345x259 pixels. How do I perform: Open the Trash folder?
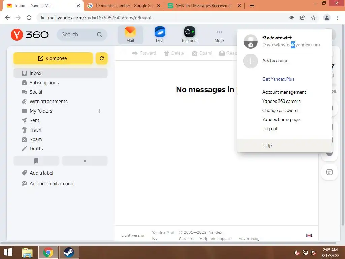[x=35, y=130]
